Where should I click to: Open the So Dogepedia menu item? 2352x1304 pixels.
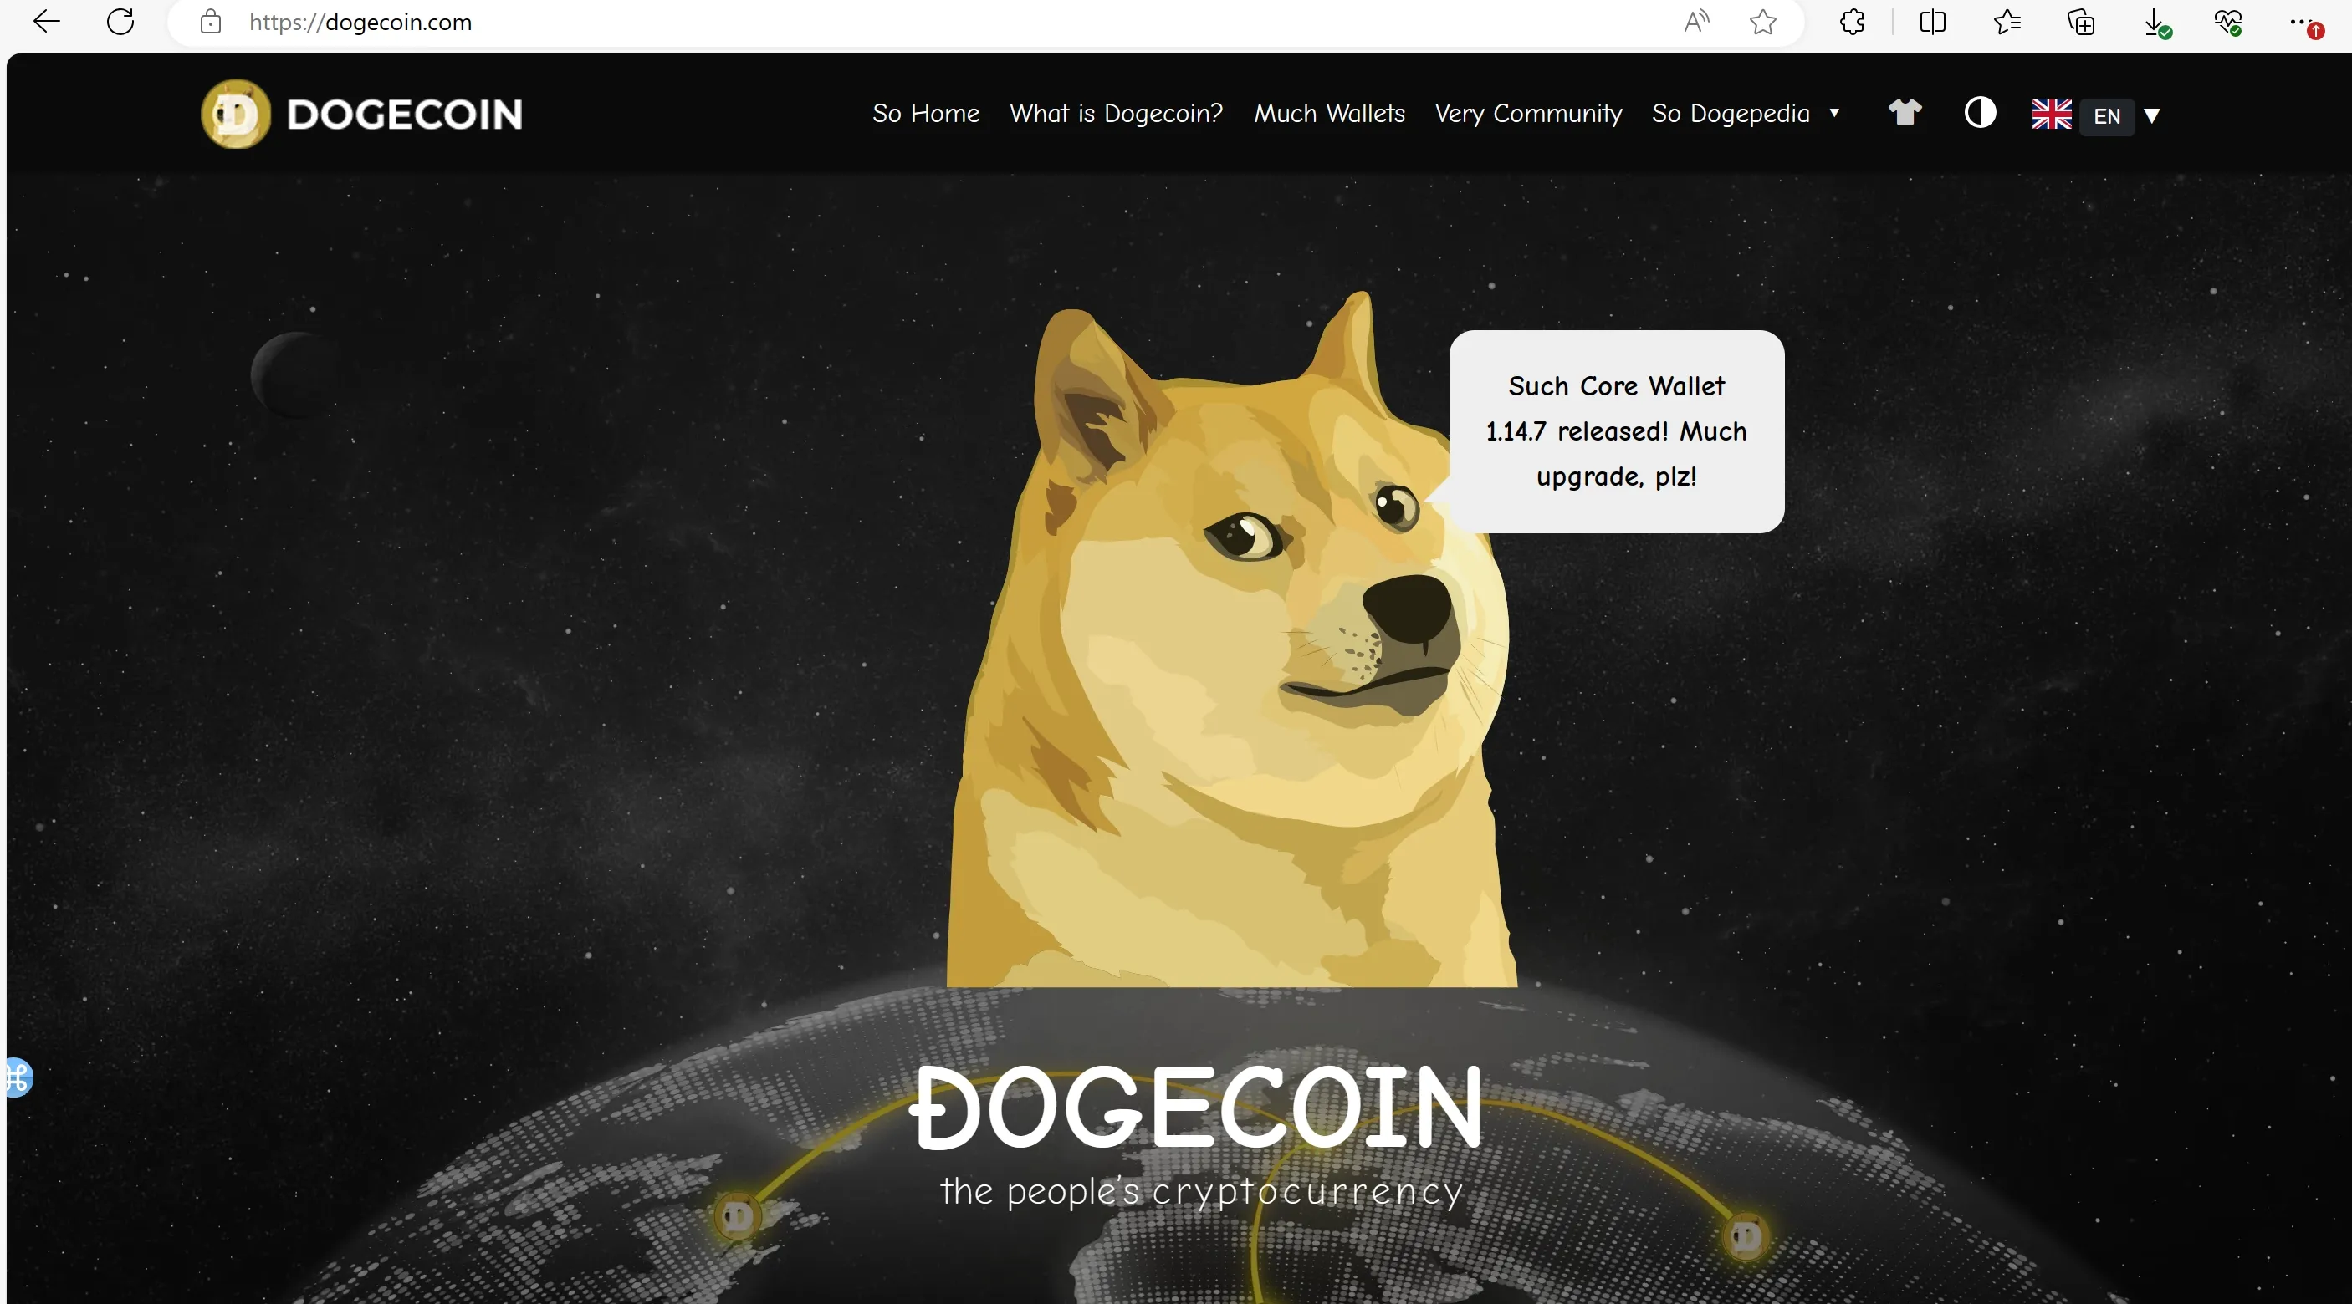point(1731,113)
